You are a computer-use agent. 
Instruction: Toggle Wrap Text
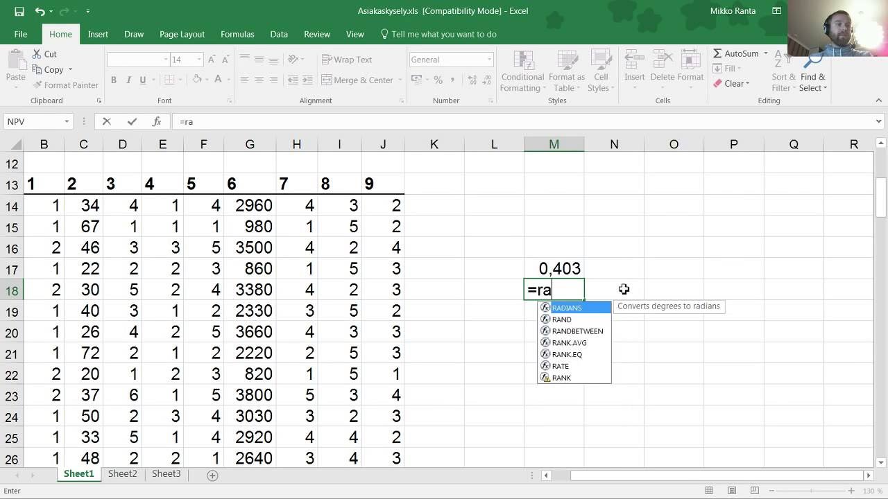click(348, 60)
